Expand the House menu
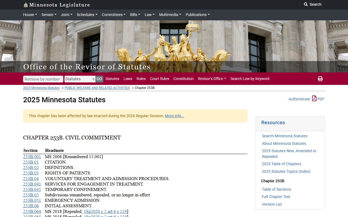 coord(30,15)
